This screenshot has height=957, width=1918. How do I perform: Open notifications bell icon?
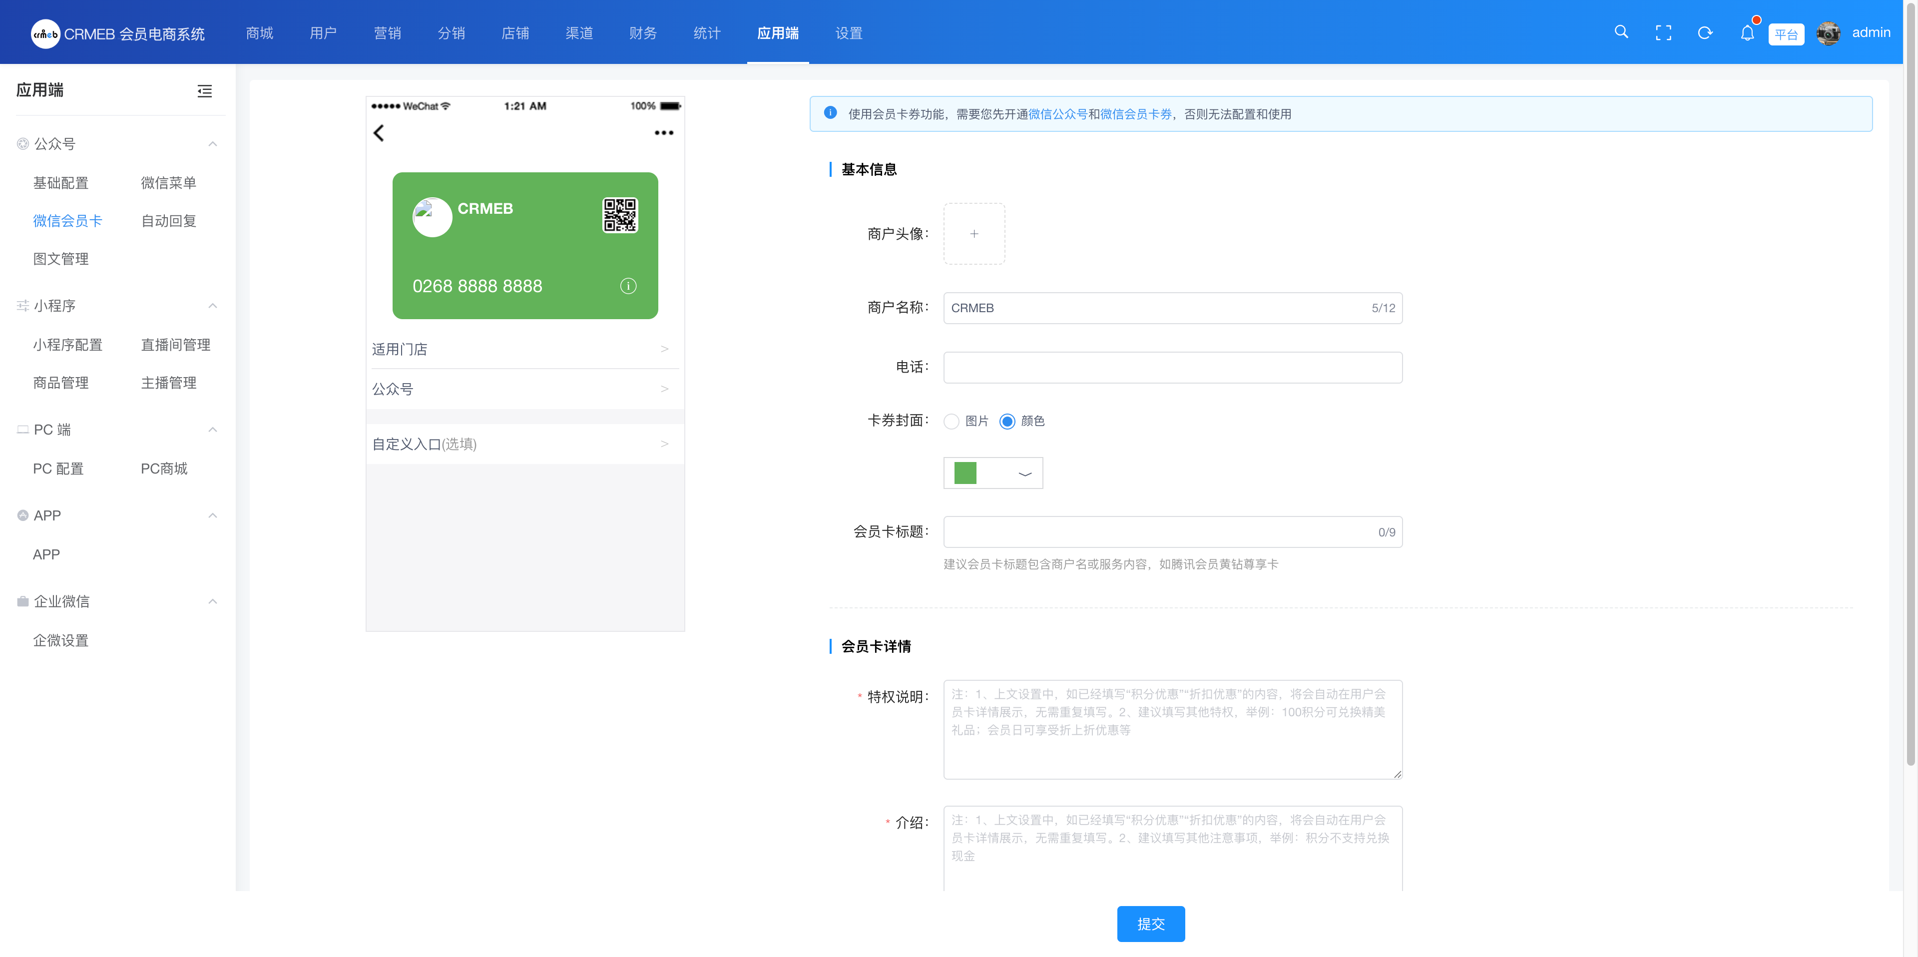coord(1747,33)
